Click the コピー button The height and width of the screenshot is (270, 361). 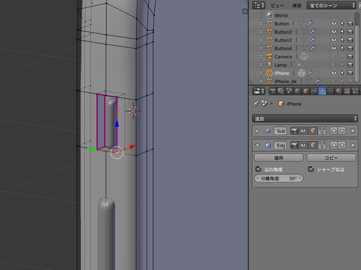pos(331,158)
